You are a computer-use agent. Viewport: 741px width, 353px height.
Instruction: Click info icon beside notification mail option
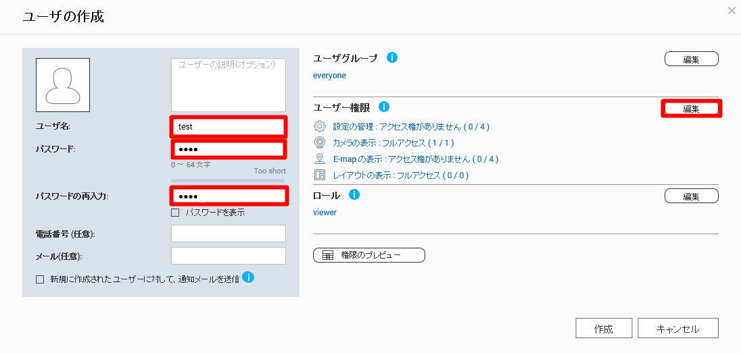[x=248, y=277]
